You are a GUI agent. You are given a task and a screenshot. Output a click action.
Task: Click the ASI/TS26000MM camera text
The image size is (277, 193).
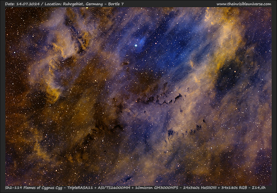coord(112,187)
